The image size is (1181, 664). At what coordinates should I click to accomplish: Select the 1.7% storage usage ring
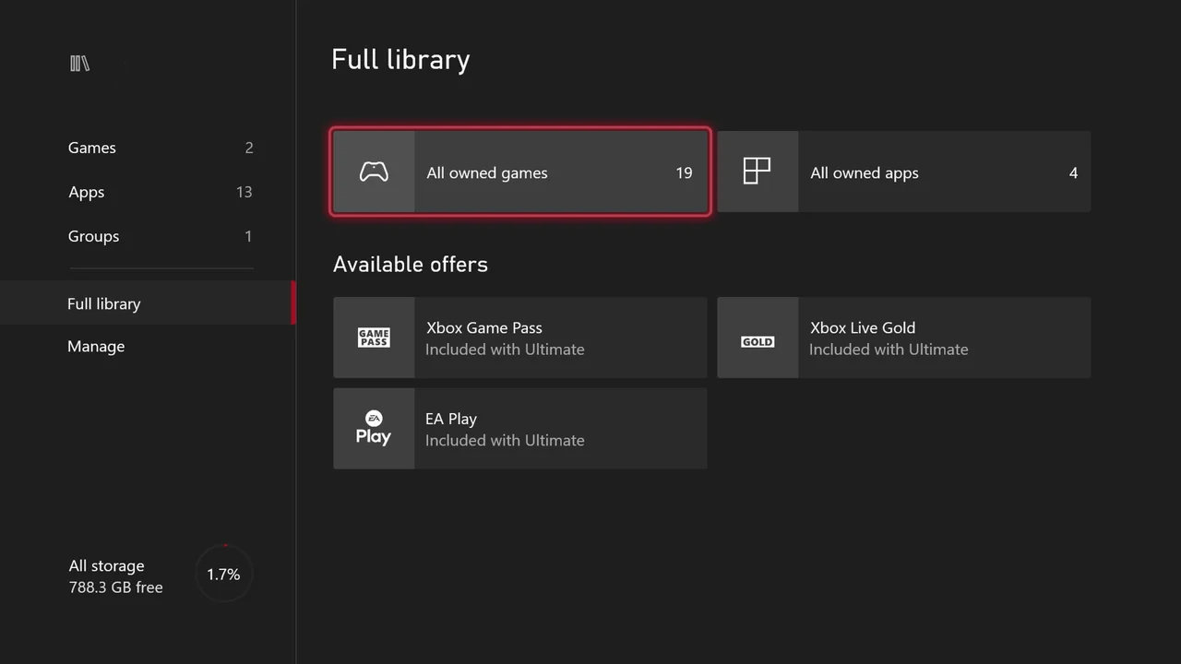(x=223, y=575)
